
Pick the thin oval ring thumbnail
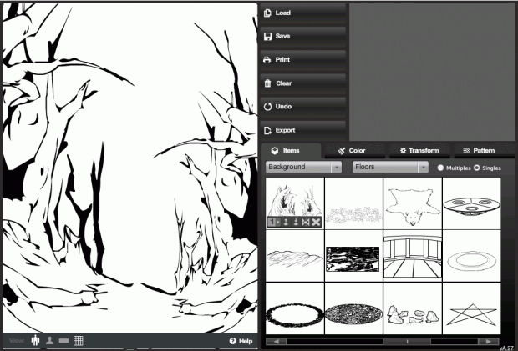(472, 256)
